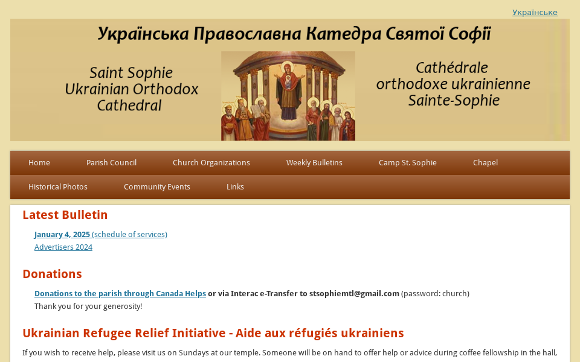The height and width of the screenshot is (362, 580).
Task: Go to the Parish Council page
Action: (x=111, y=163)
